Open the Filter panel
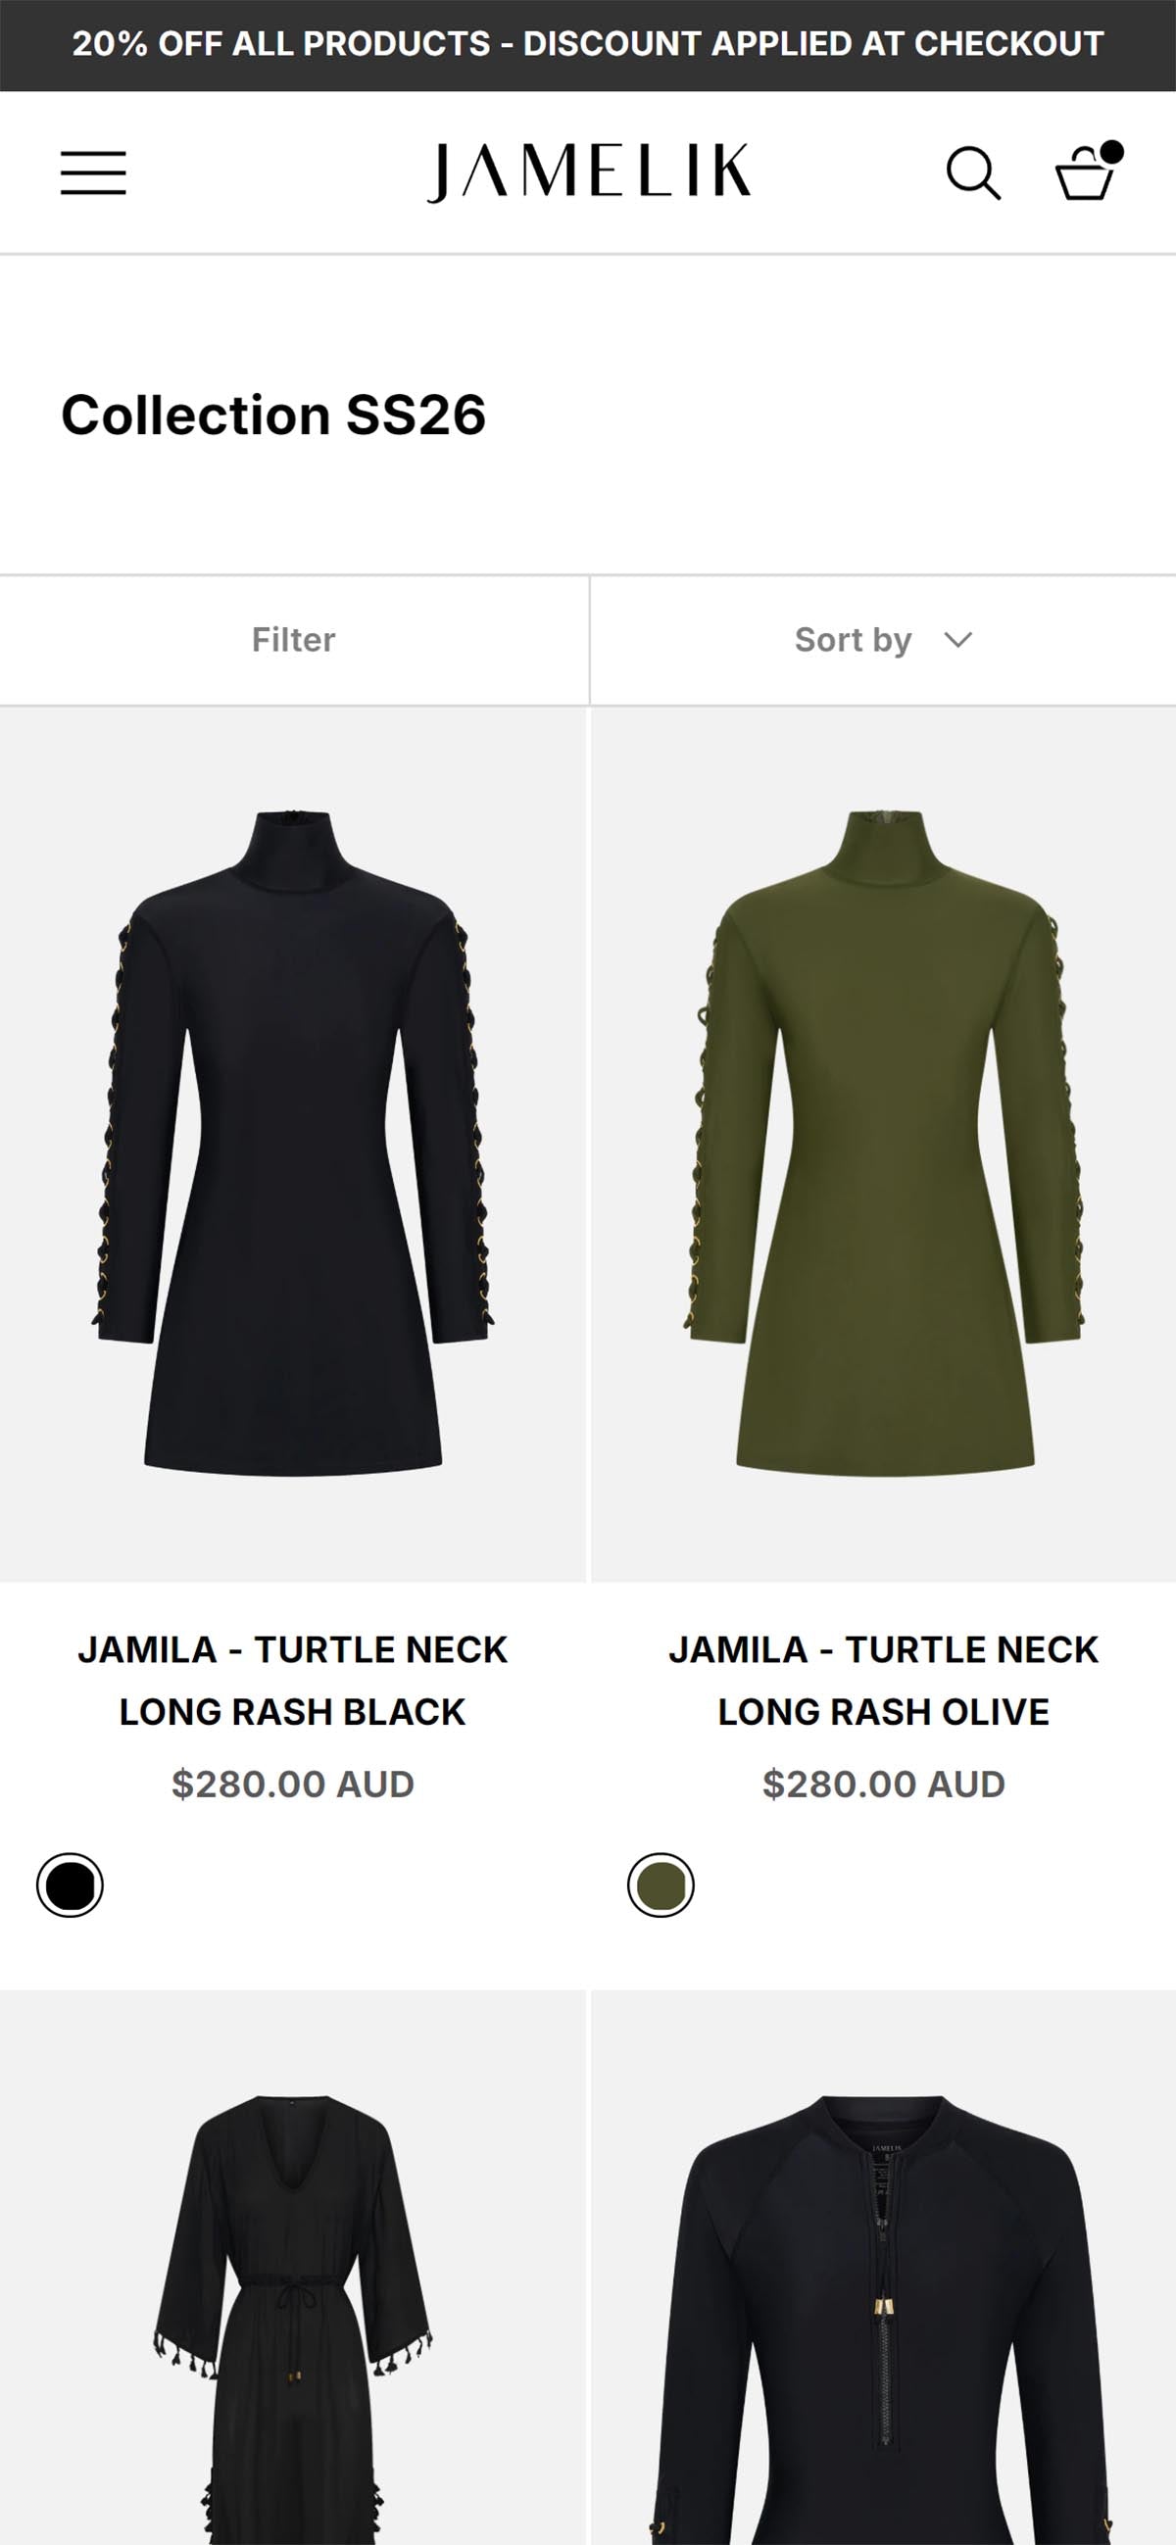 293,640
